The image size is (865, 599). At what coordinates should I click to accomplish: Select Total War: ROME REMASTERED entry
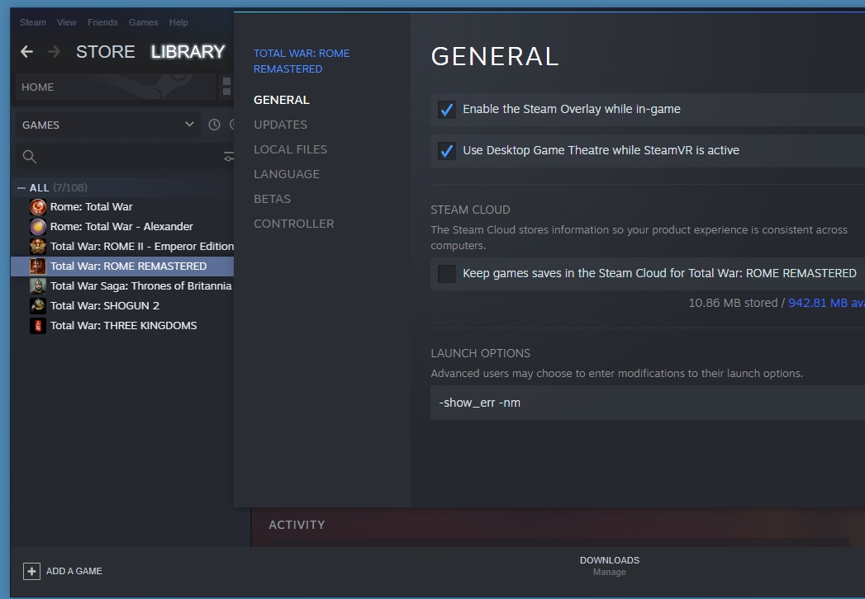129,266
